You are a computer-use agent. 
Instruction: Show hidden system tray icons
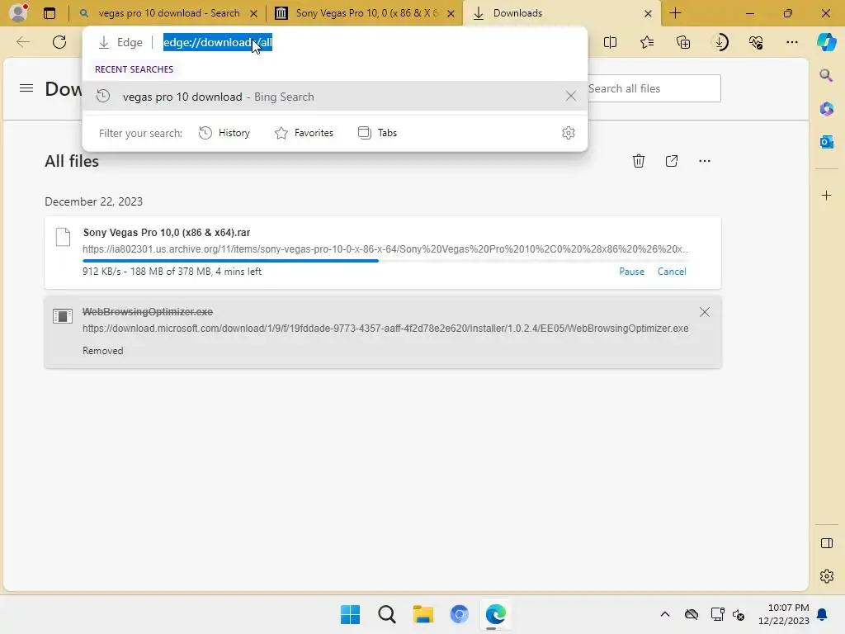(x=665, y=614)
